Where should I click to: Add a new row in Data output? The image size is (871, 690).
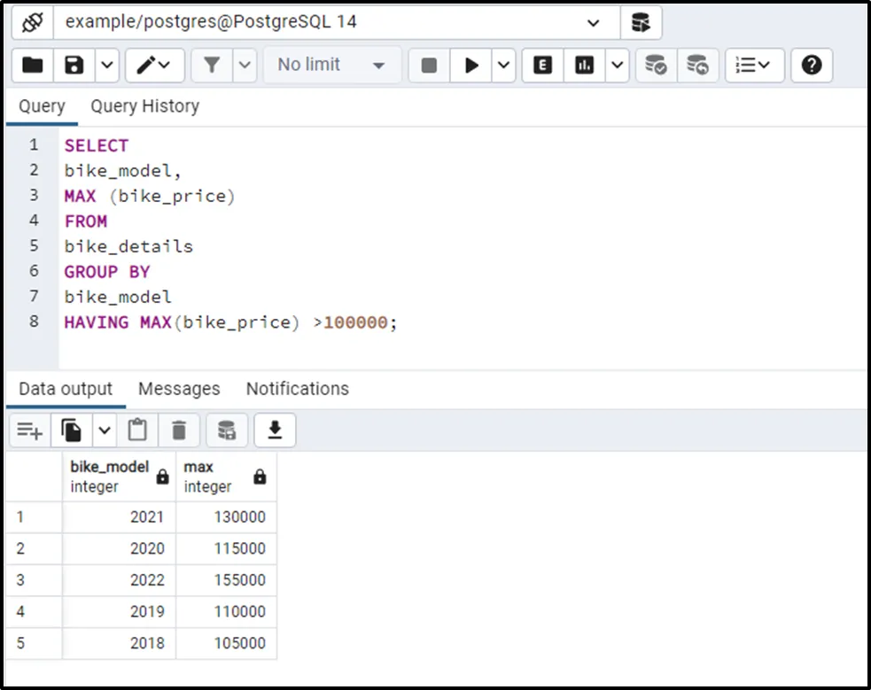(29, 430)
